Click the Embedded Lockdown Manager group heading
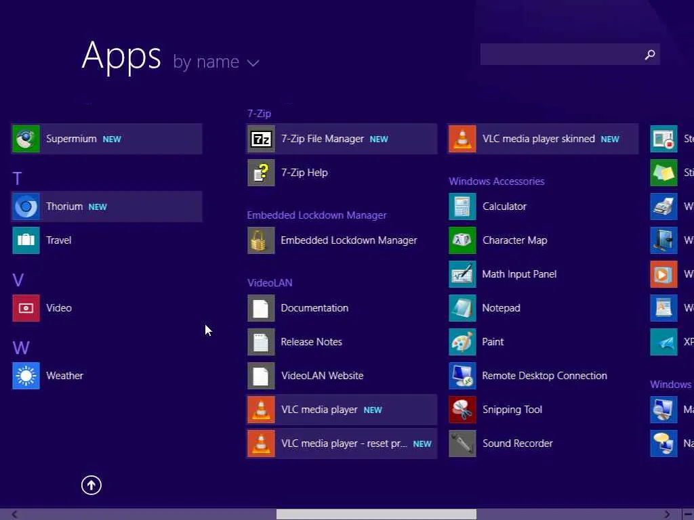This screenshot has height=520, width=694. tap(317, 215)
